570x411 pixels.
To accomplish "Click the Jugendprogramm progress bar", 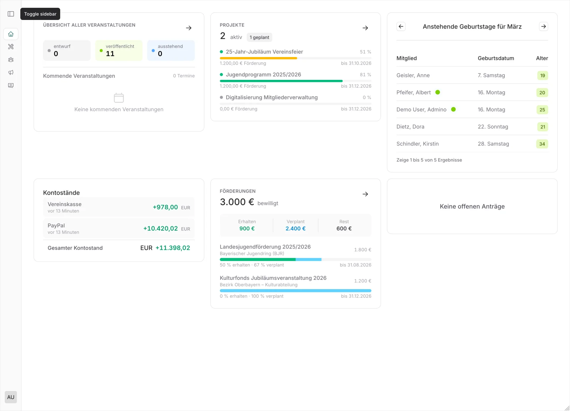I will [296, 81].
